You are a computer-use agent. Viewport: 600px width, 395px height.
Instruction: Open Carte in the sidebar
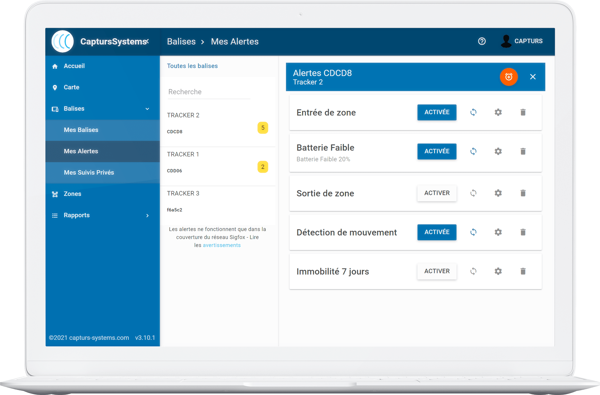(102, 87)
